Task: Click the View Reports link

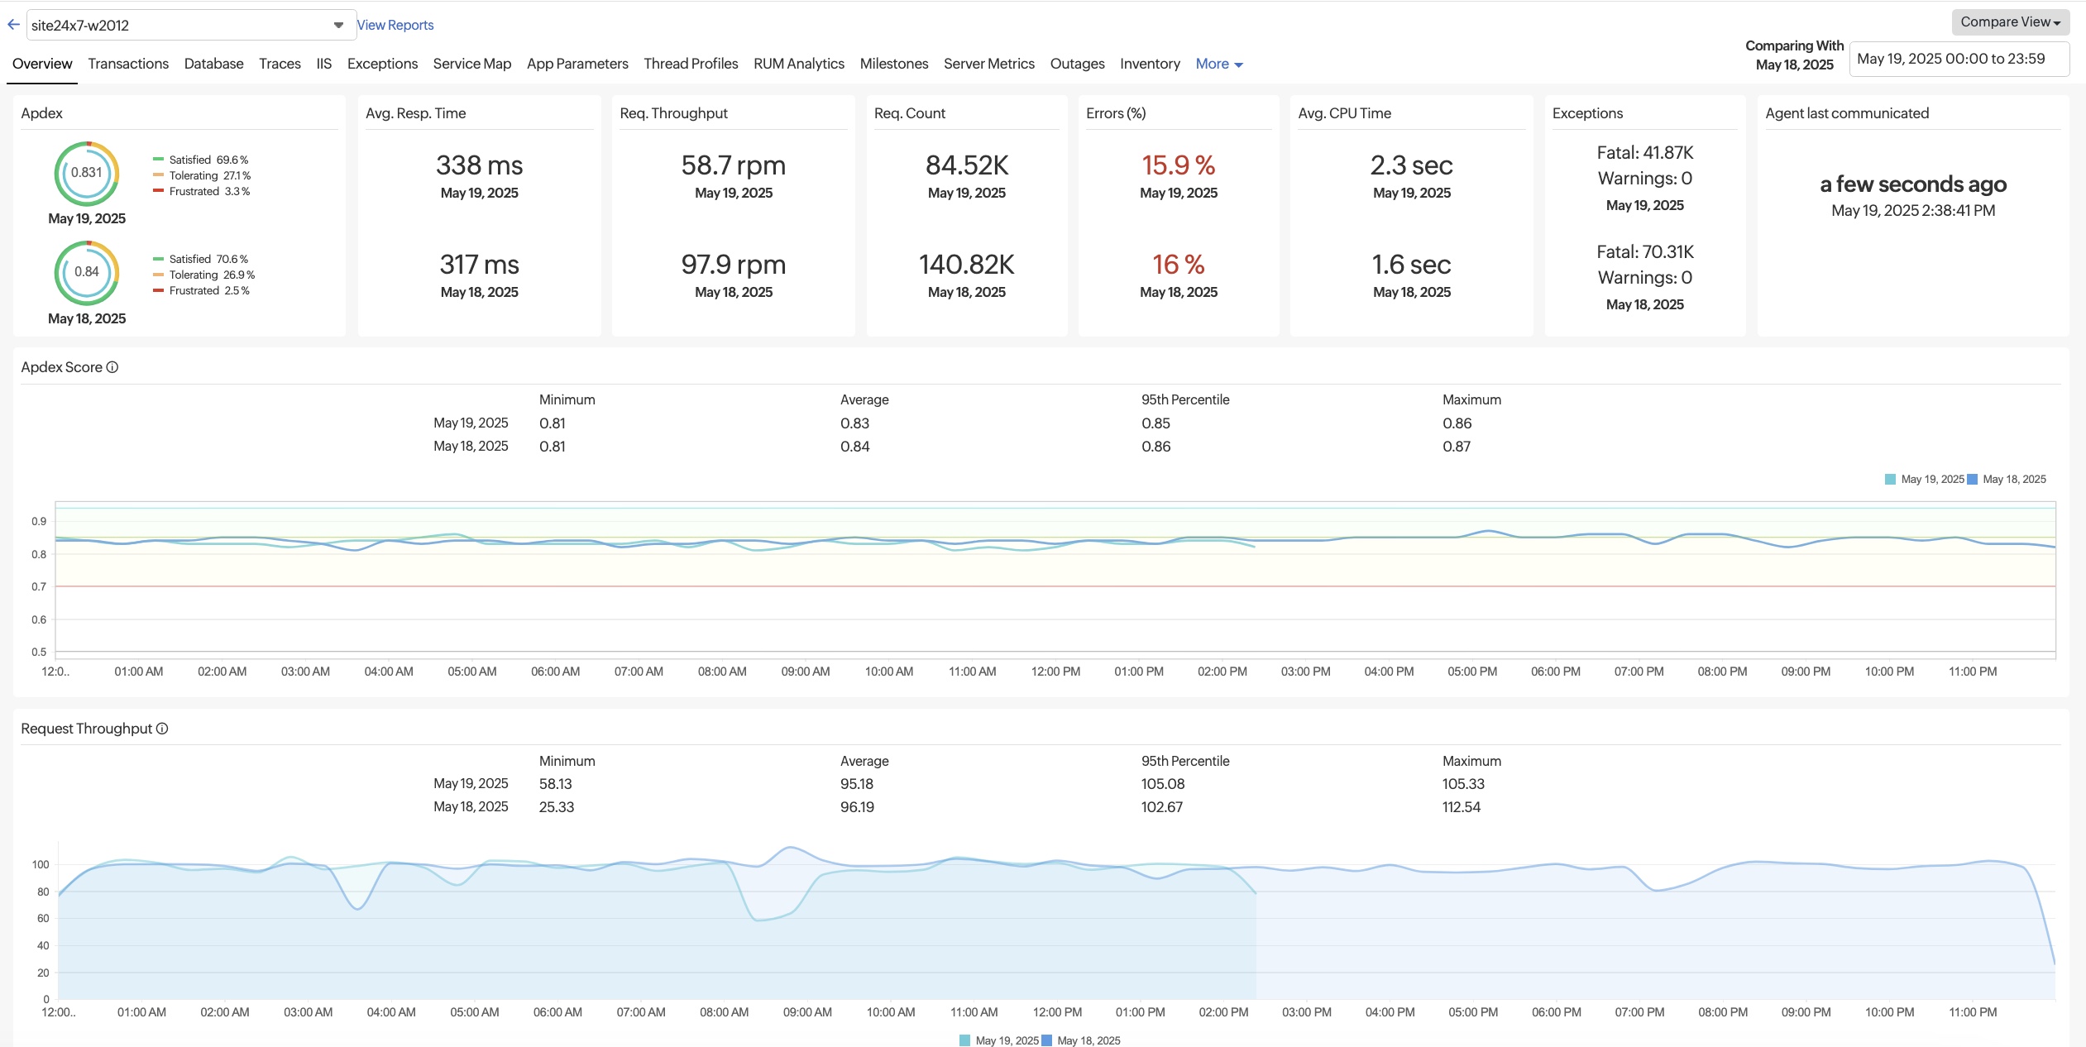Action: (394, 24)
